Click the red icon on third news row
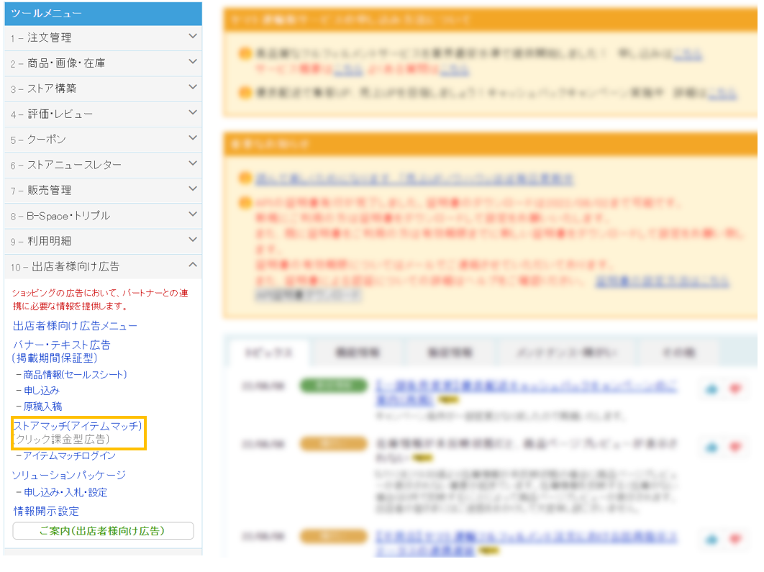 pos(735,538)
